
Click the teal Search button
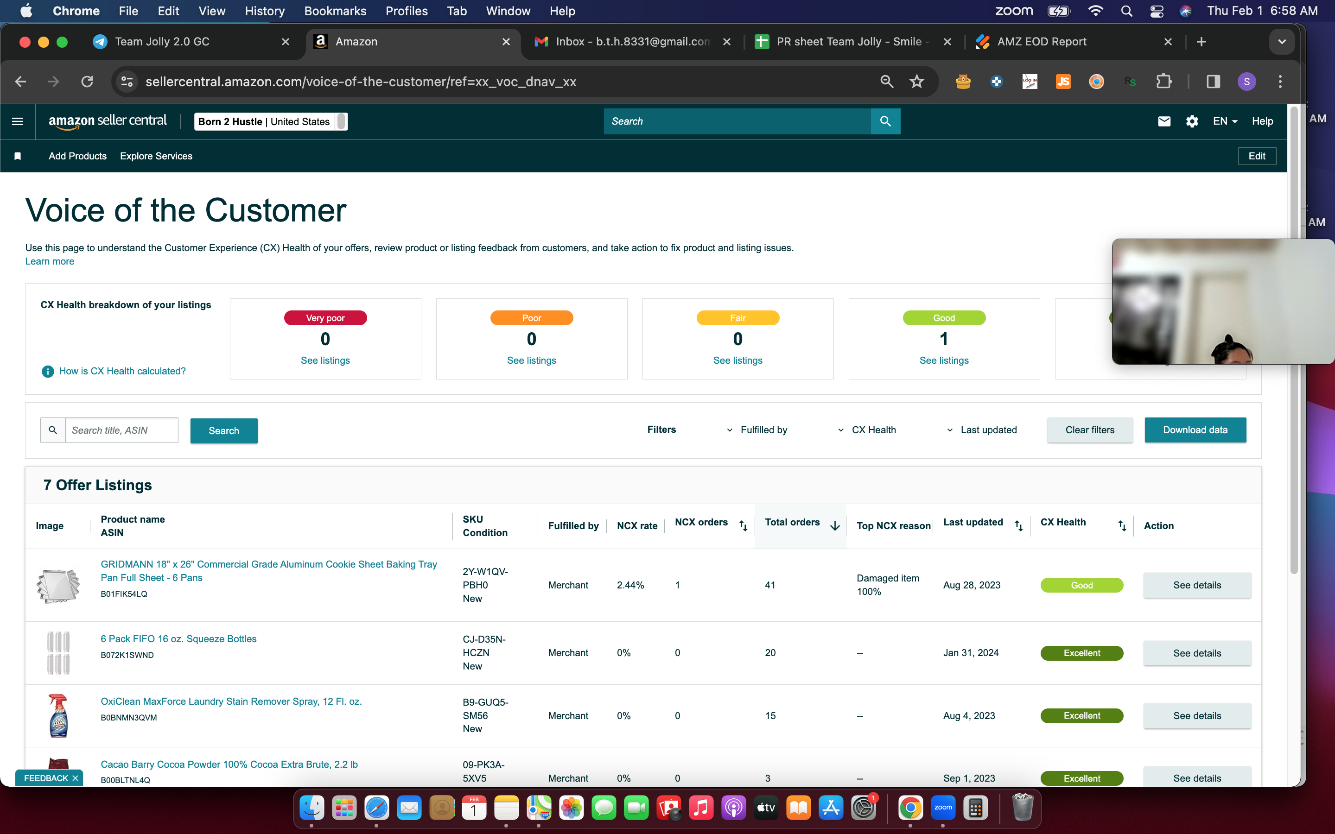(224, 431)
